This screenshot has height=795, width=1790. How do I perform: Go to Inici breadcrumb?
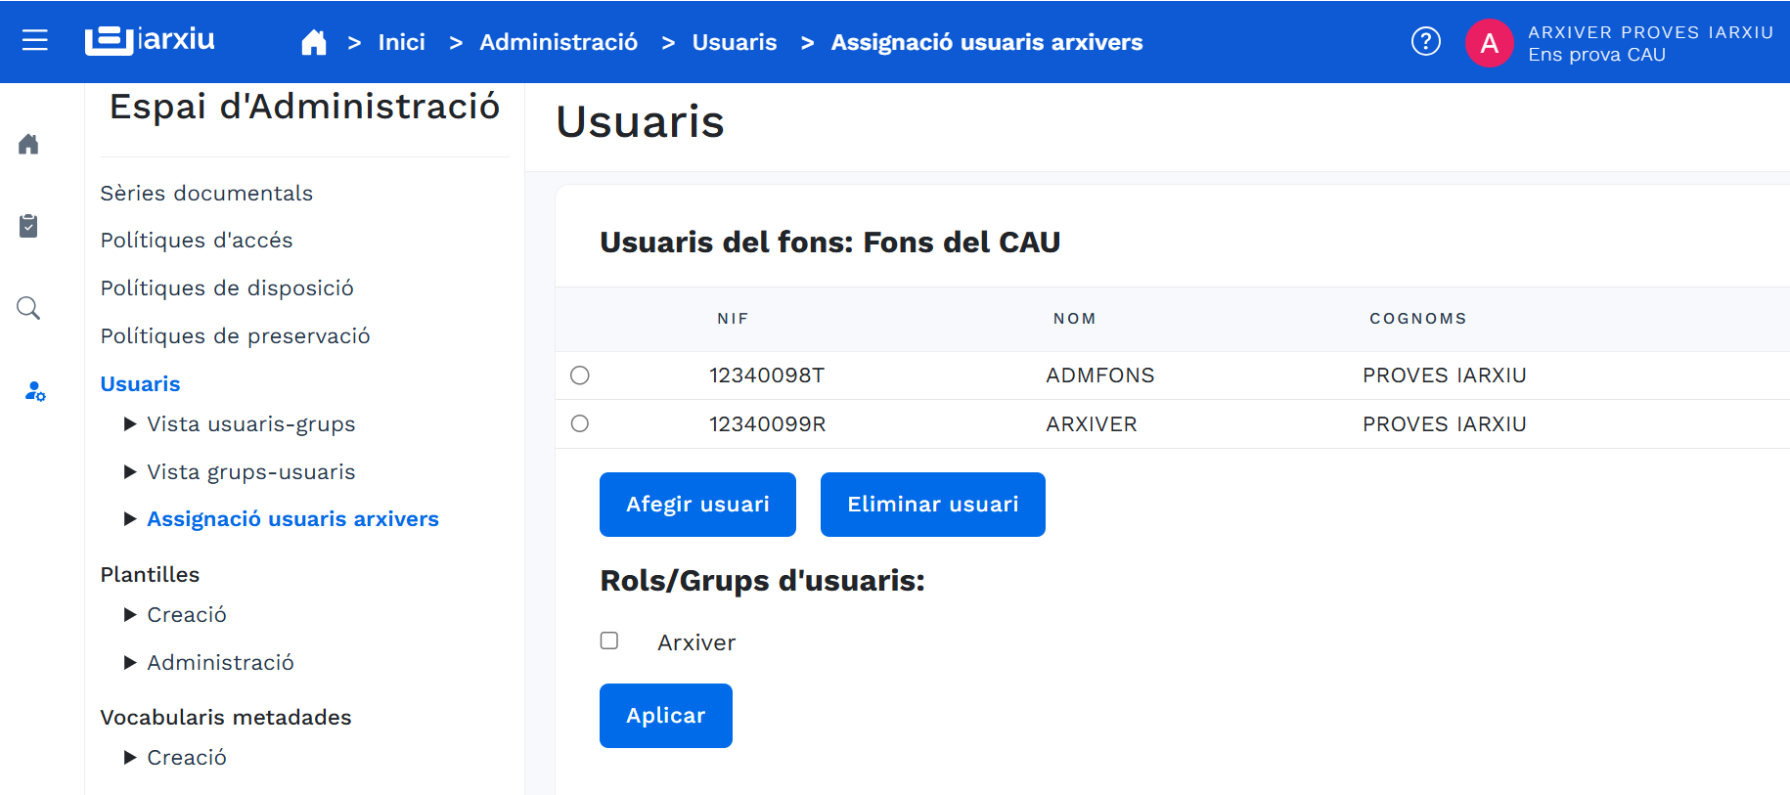[402, 42]
